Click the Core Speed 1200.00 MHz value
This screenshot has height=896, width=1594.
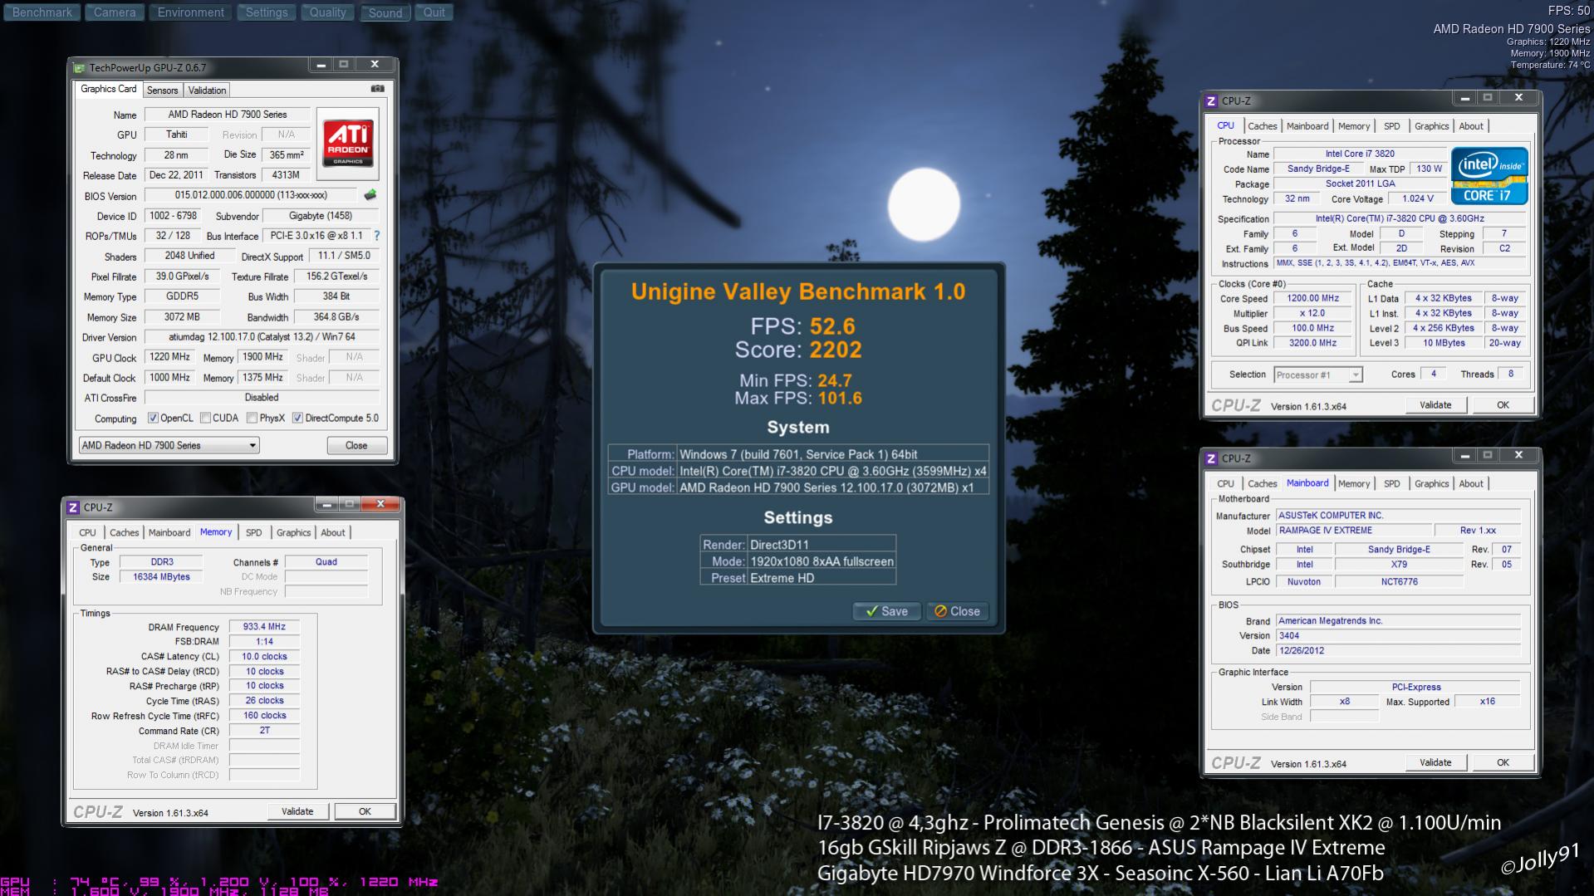coord(1313,298)
